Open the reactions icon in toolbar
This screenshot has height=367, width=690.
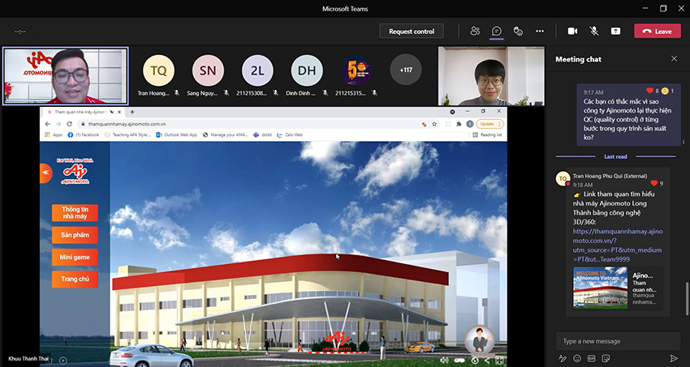518,31
